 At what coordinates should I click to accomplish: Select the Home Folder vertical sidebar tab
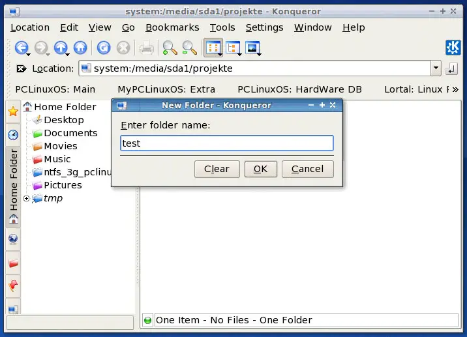point(13,186)
